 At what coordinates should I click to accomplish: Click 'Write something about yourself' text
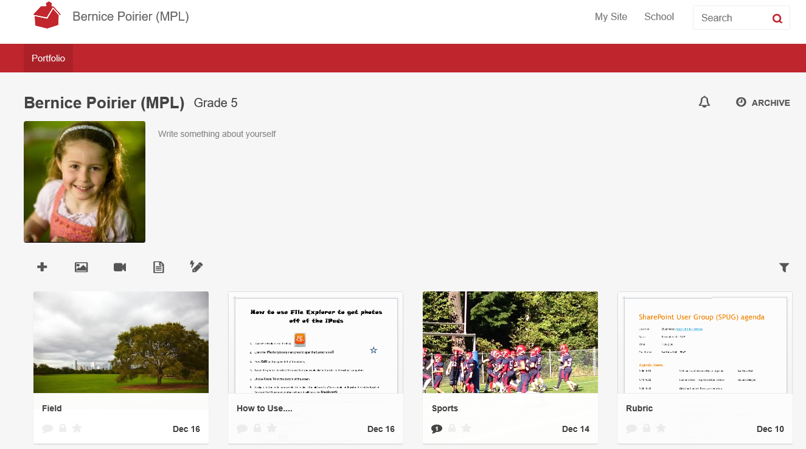click(x=217, y=134)
